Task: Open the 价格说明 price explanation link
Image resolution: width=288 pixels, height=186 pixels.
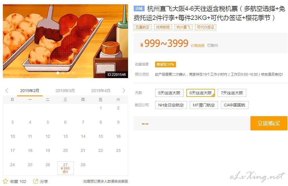Action: click(x=198, y=46)
